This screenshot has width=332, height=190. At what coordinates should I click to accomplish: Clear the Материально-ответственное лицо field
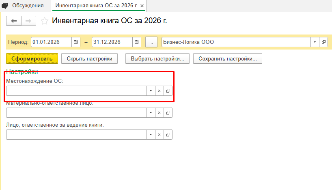(159, 113)
